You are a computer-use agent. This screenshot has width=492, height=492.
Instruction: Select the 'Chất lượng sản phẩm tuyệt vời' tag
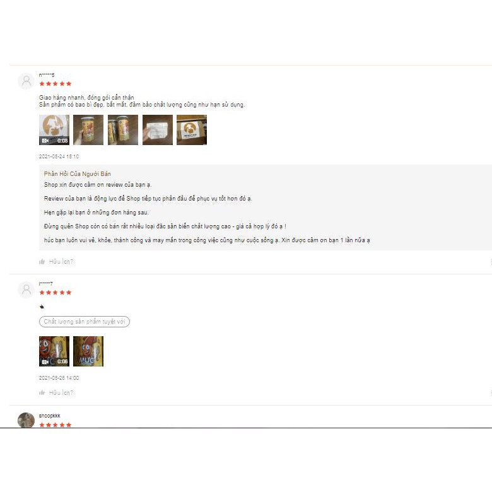tap(85, 322)
